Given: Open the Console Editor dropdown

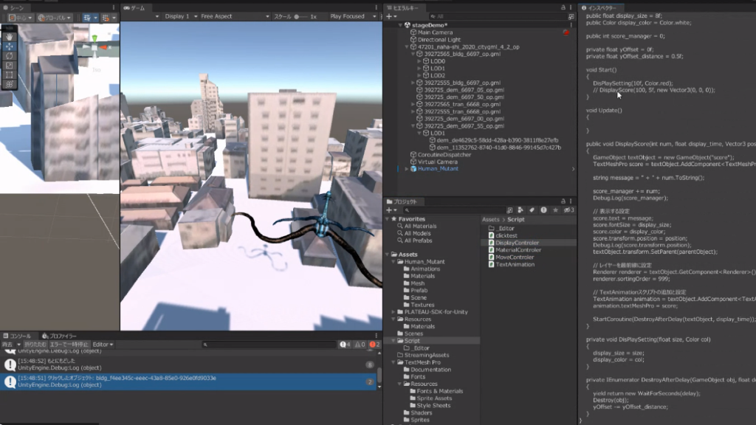Looking at the screenshot, I should (x=103, y=345).
